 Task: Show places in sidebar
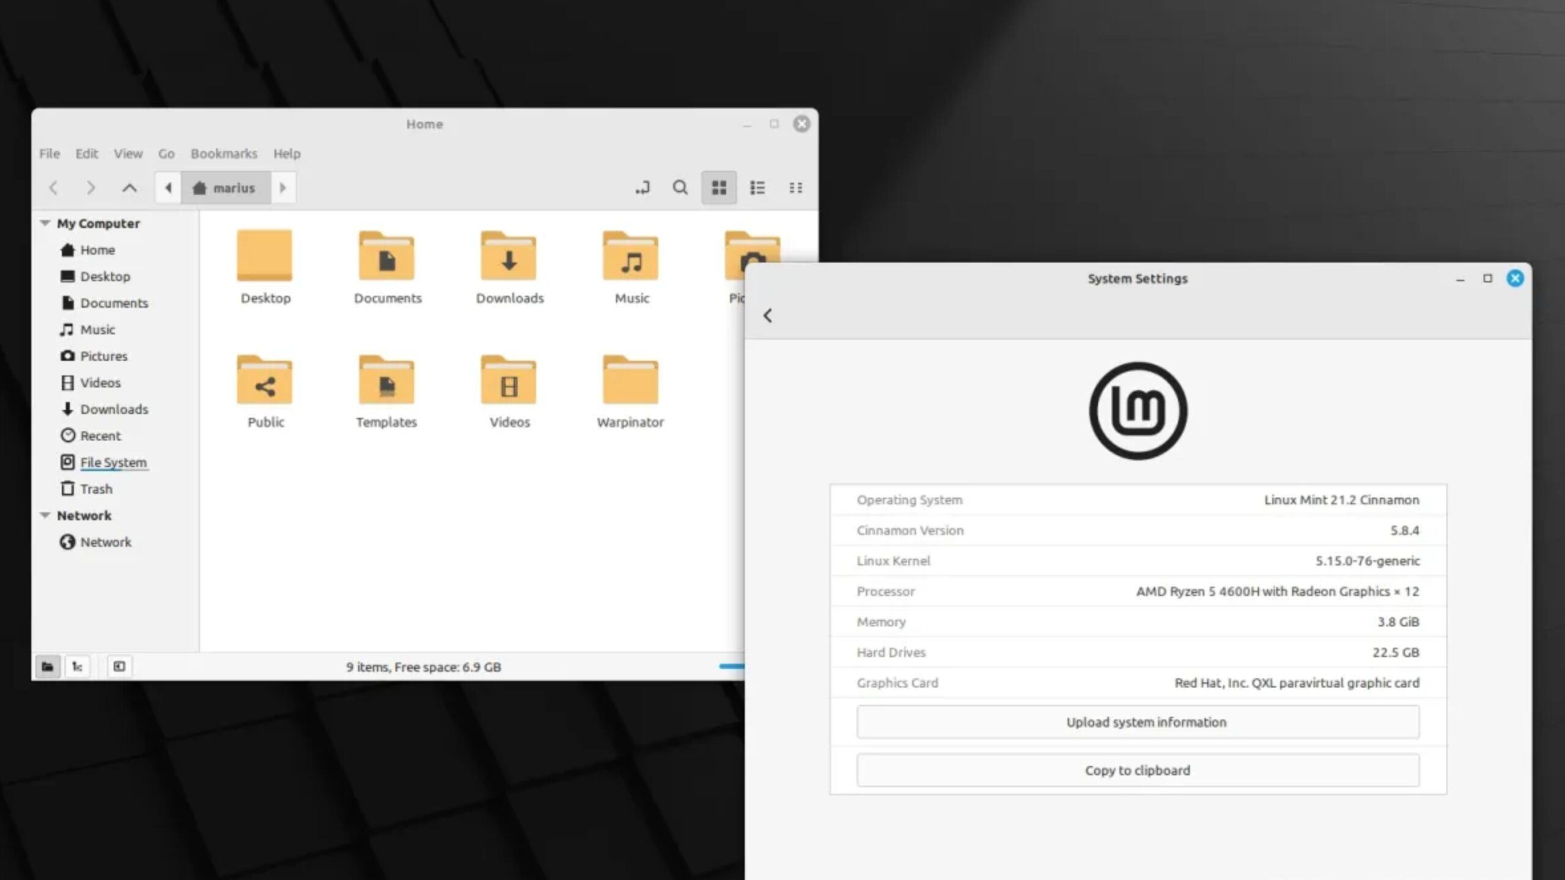point(48,666)
